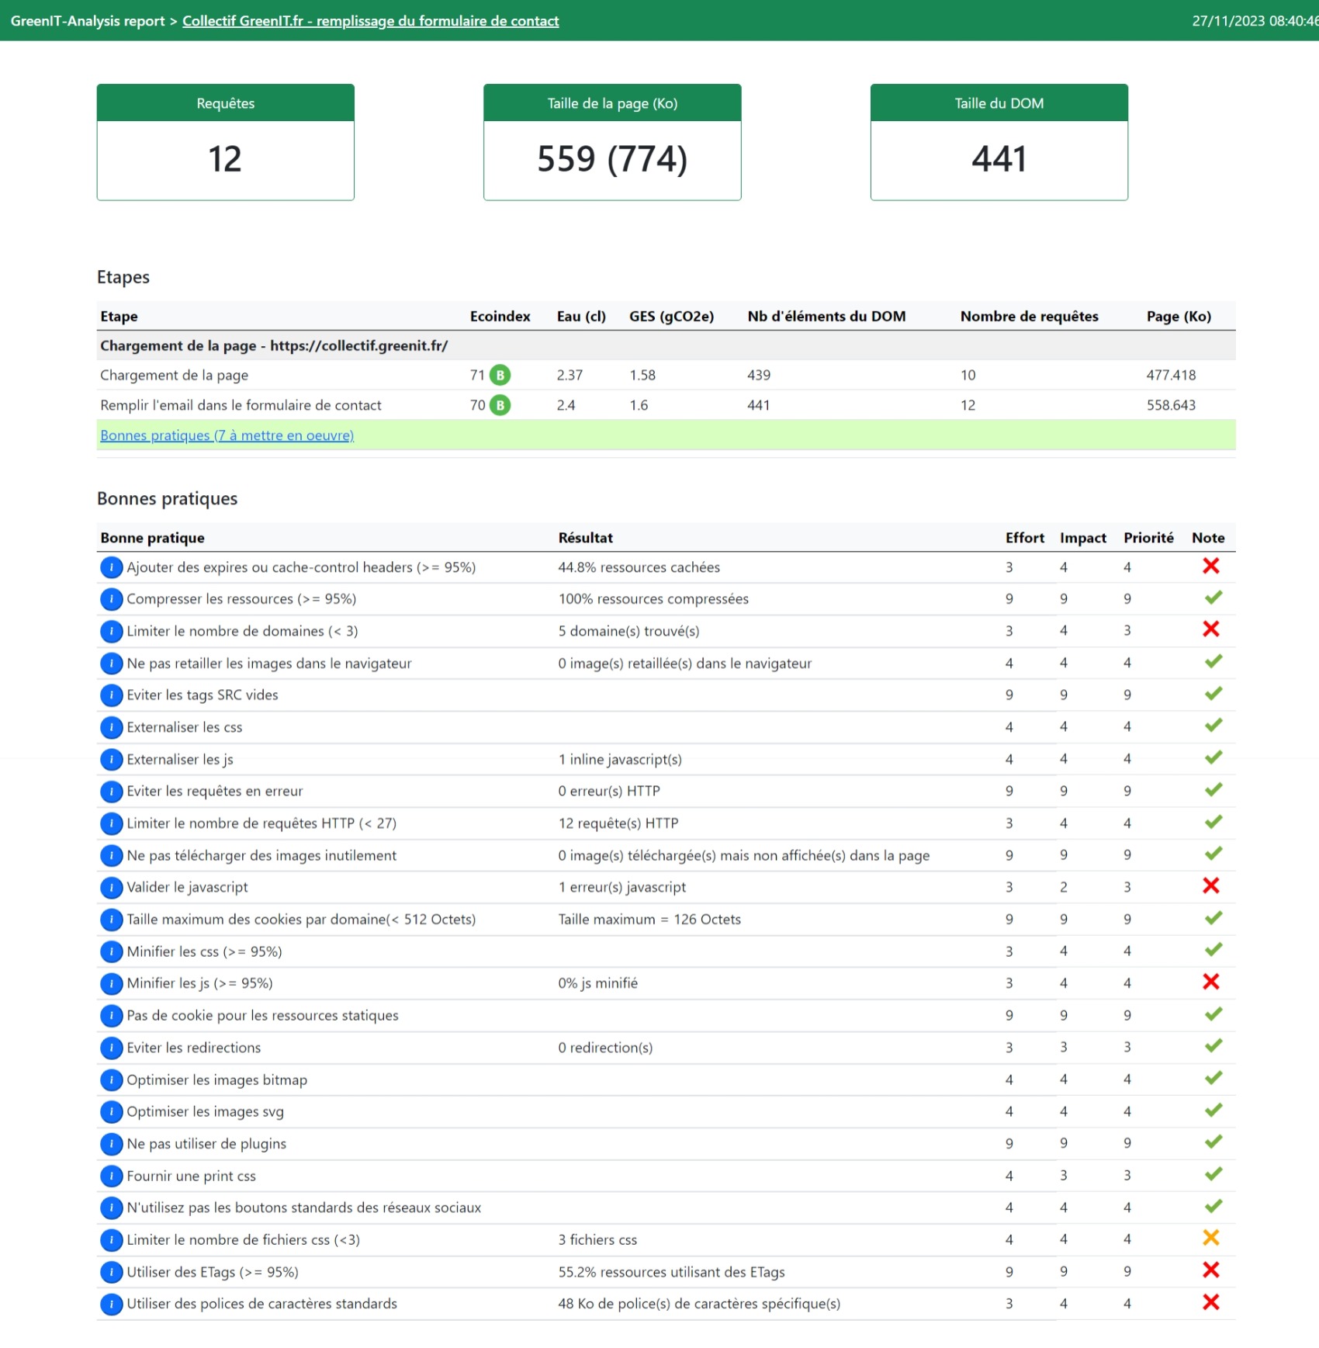Click info icon for Compresser les ressources

[111, 599]
